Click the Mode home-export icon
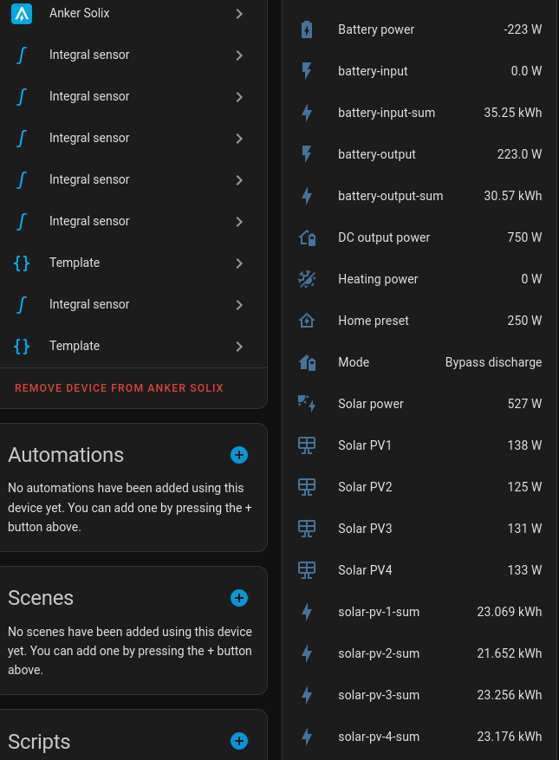Viewport: 559px width, 760px height. click(x=307, y=362)
